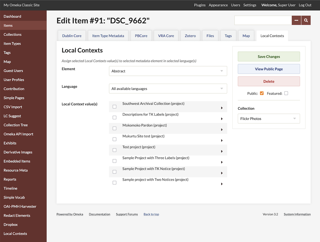Click arrow icon for Sample Project with Three Labels
The height and width of the screenshot is (242, 320).
tap(222, 162)
